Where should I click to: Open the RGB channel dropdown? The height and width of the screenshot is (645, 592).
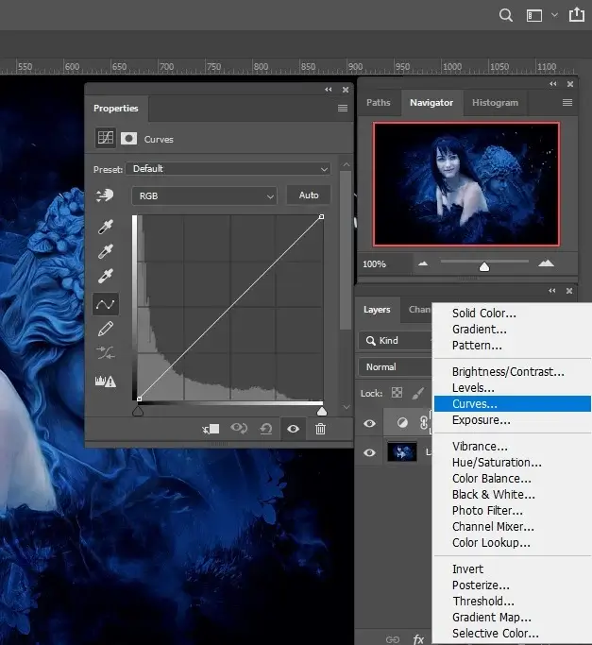(x=205, y=195)
